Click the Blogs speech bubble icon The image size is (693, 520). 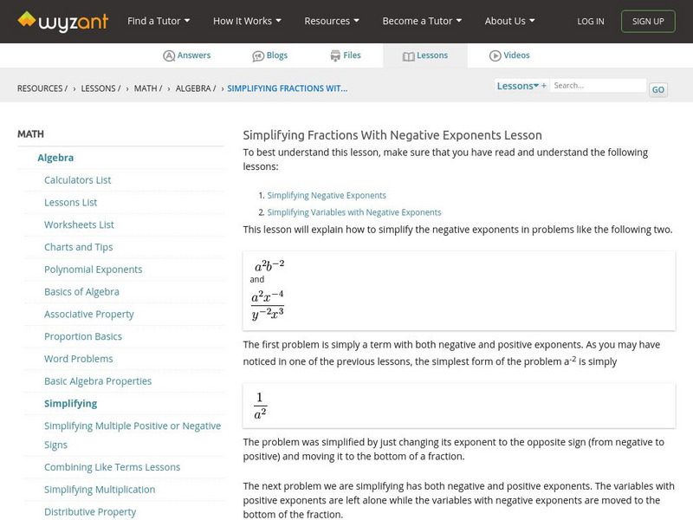click(x=258, y=55)
